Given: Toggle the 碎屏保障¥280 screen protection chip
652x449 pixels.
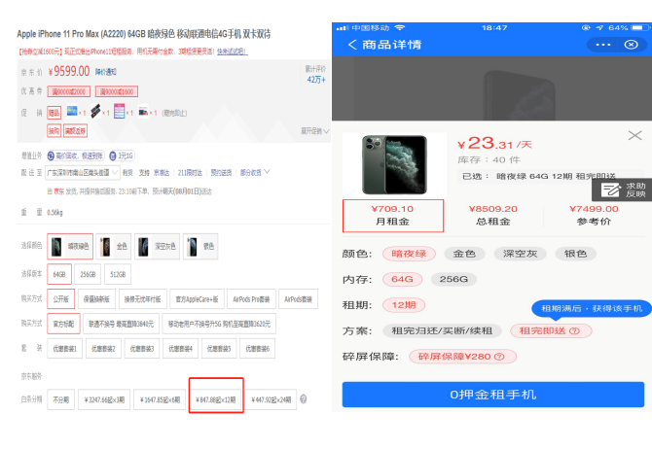Looking at the screenshot, I should pyautogui.click(x=462, y=357).
